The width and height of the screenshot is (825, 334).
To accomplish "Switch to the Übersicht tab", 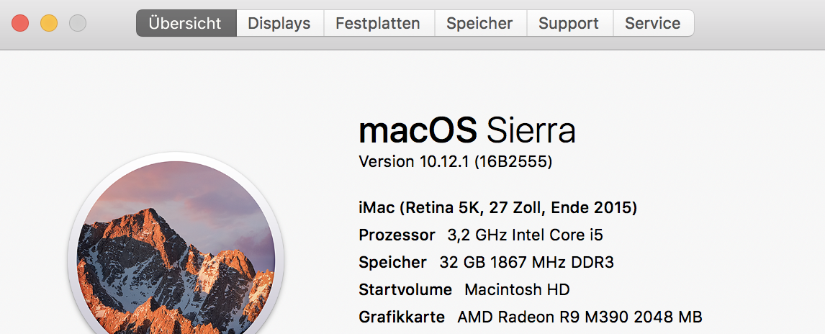I will [x=185, y=23].
